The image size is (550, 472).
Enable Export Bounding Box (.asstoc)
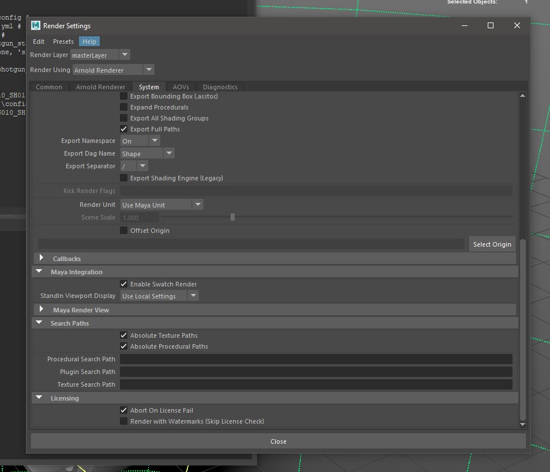pos(123,96)
